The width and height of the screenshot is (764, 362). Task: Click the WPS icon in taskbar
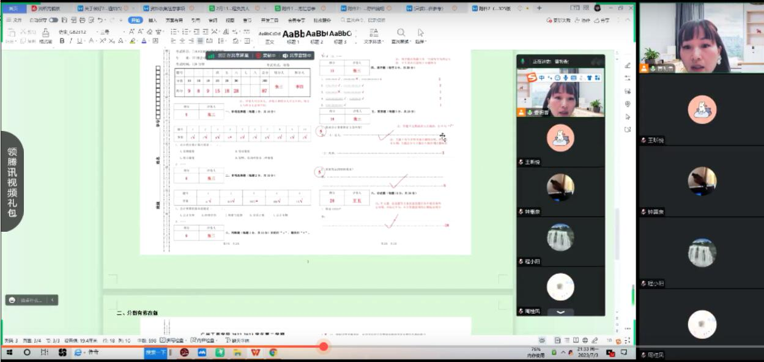click(x=255, y=353)
